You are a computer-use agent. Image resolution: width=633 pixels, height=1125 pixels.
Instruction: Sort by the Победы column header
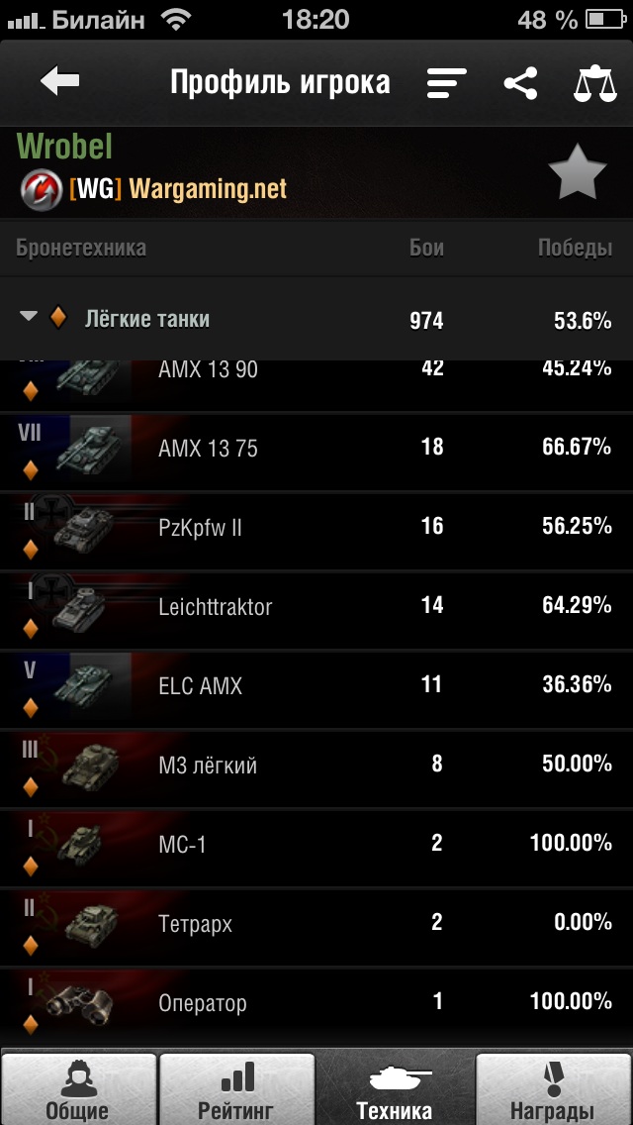coord(575,248)
